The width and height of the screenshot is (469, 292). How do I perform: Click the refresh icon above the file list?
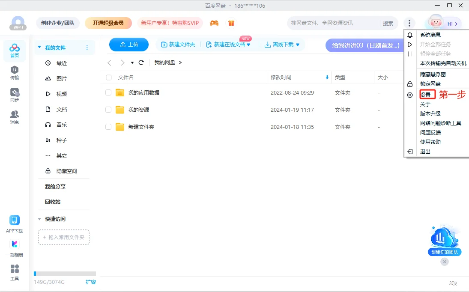[x=141, y=62]
